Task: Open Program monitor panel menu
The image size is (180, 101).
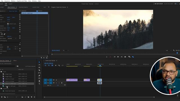Action: (x=67, y=7)
